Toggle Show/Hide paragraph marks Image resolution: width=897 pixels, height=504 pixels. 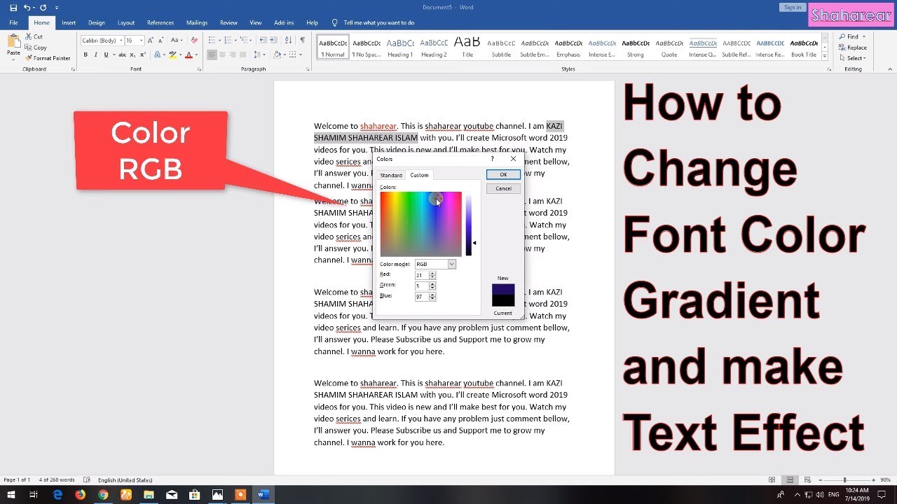point(303,41)
